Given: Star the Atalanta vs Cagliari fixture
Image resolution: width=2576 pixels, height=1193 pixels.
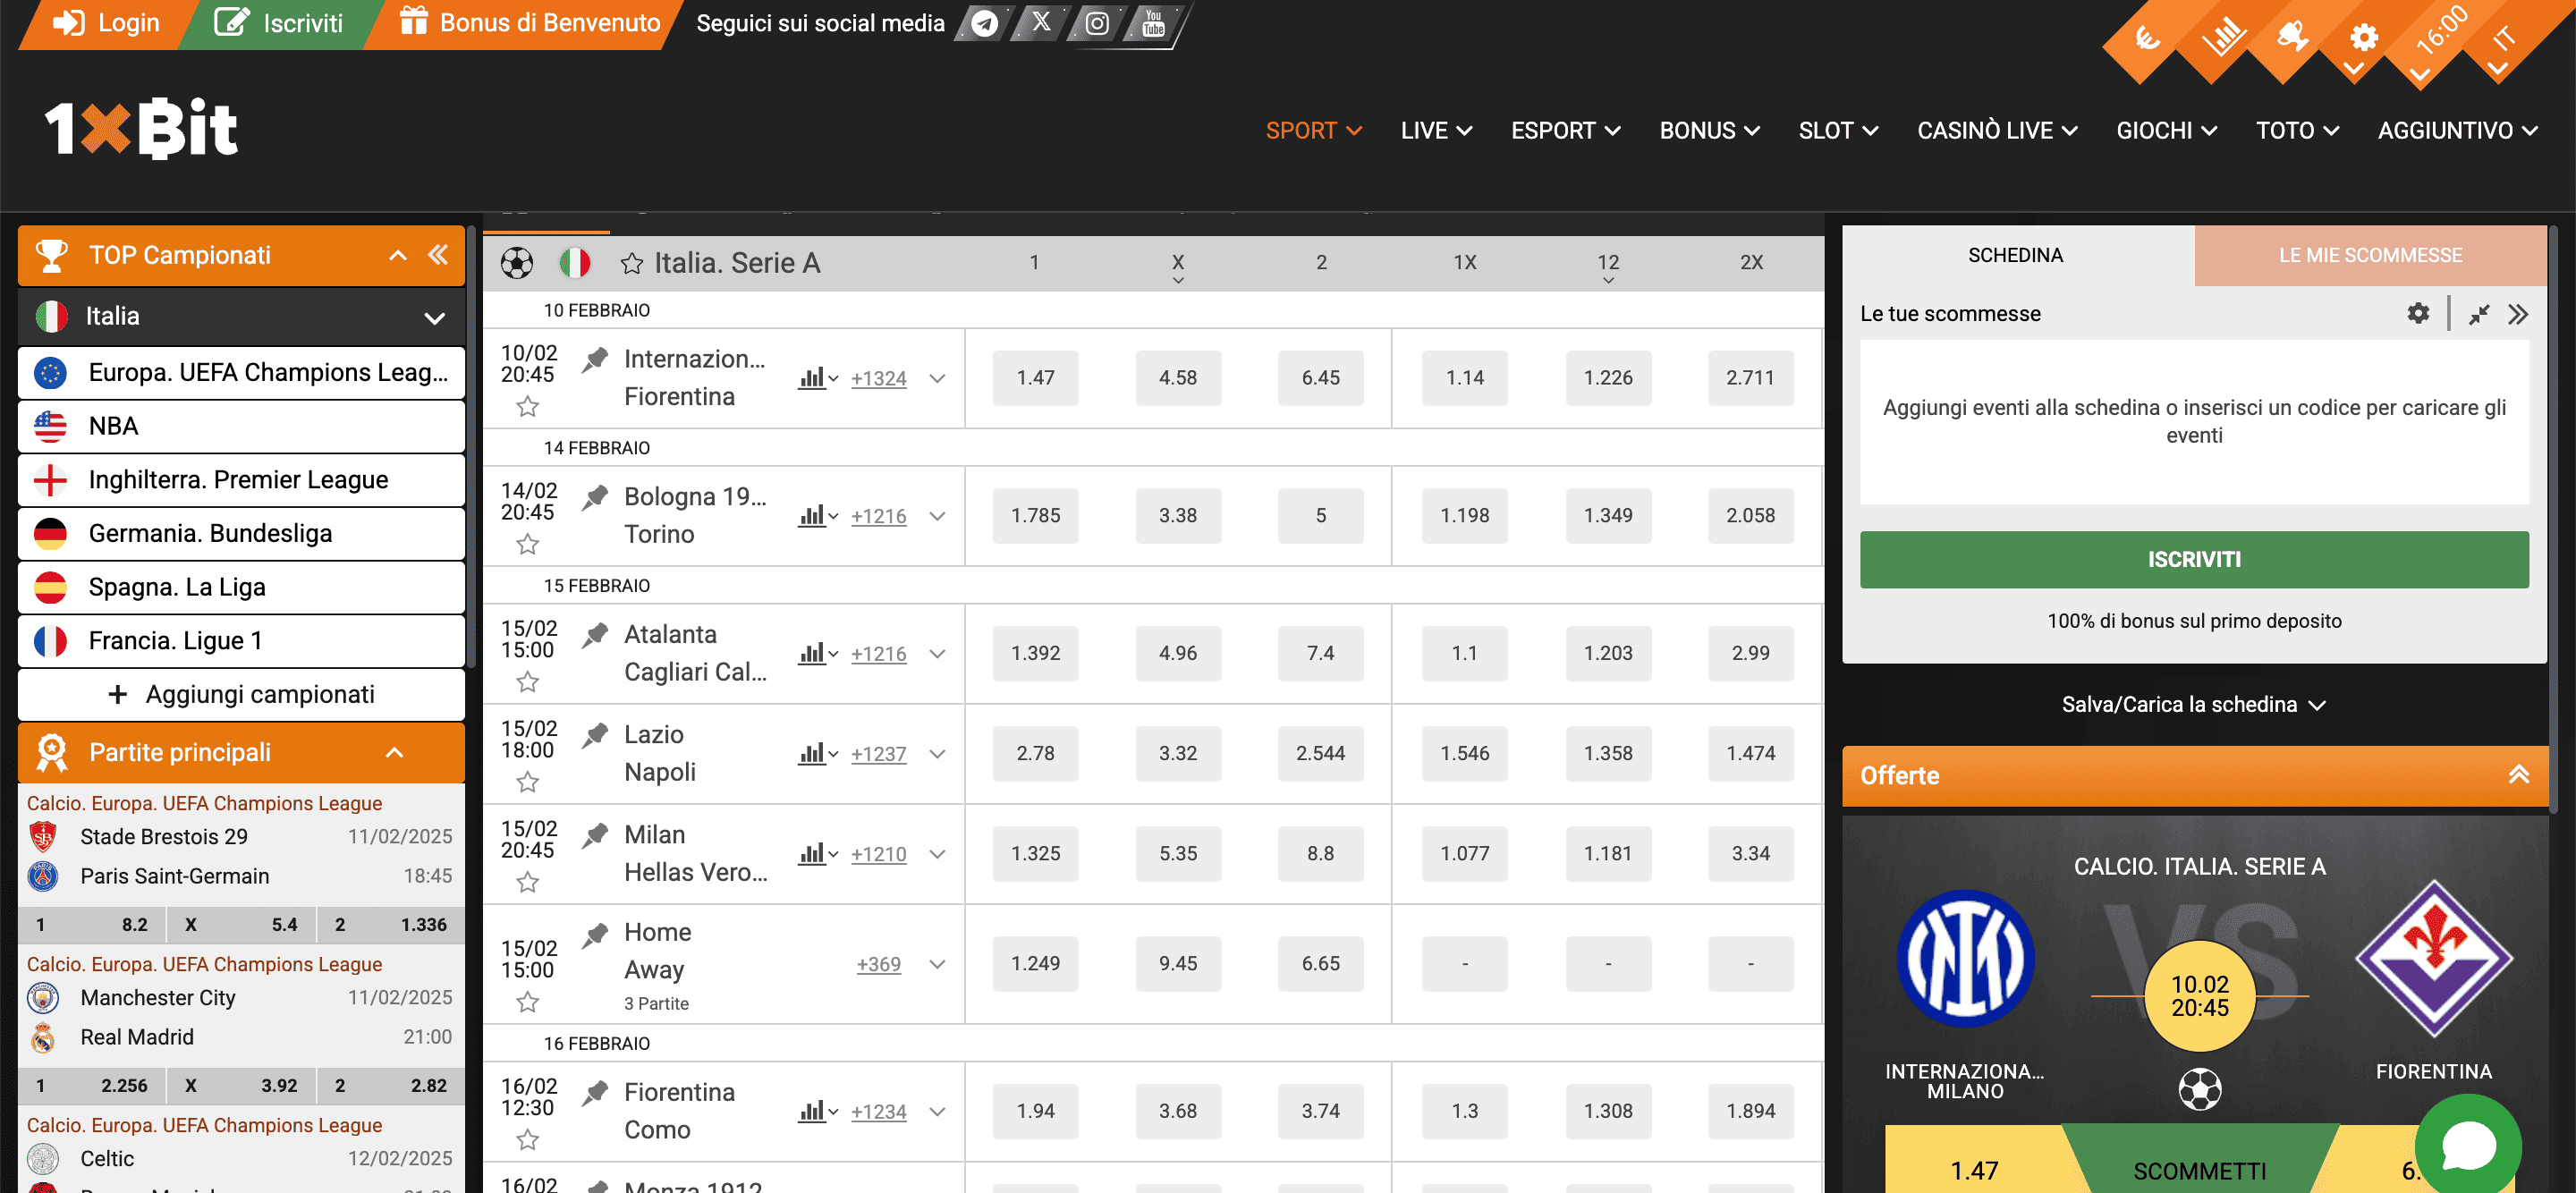Looking at the screenshot, I should pos(527,683).
